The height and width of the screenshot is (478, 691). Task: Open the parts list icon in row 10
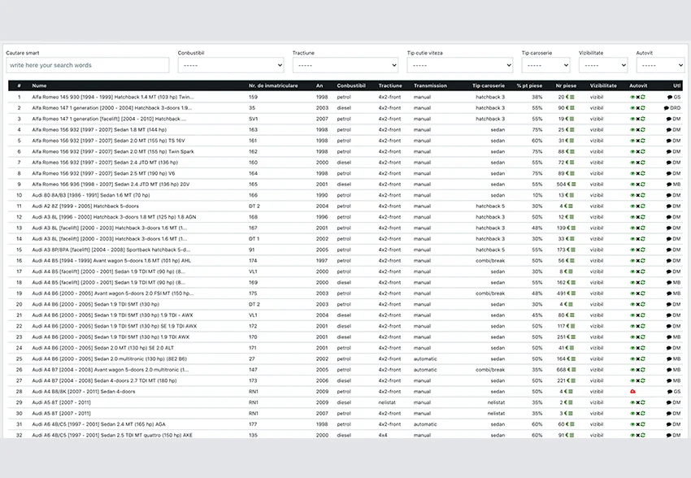(x=572, y=195)
